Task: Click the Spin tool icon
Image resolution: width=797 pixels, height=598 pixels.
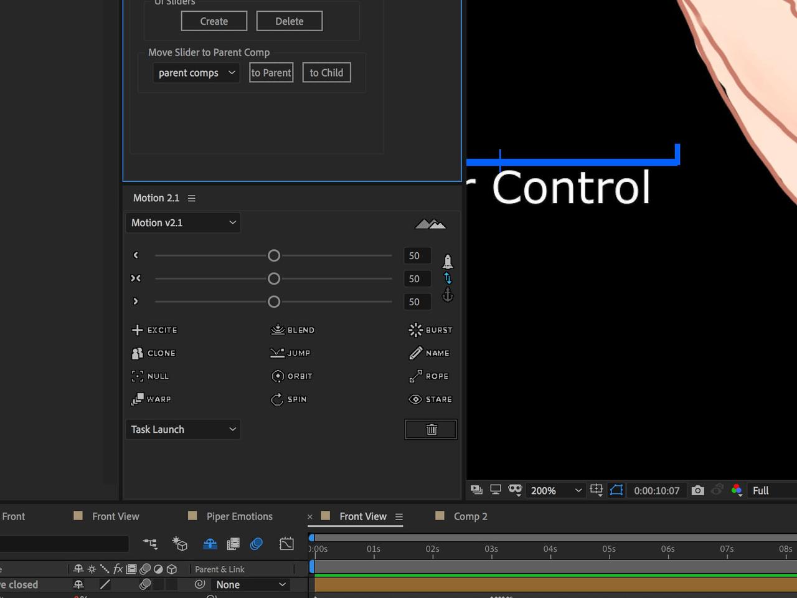Action: tap(289, 399)
